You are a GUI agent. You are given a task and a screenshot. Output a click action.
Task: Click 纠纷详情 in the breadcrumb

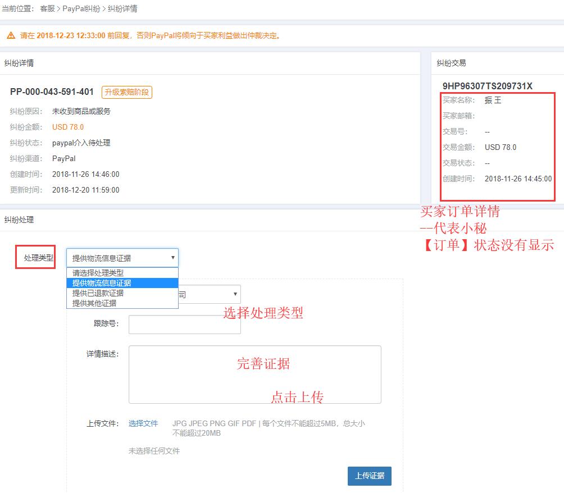122,8
